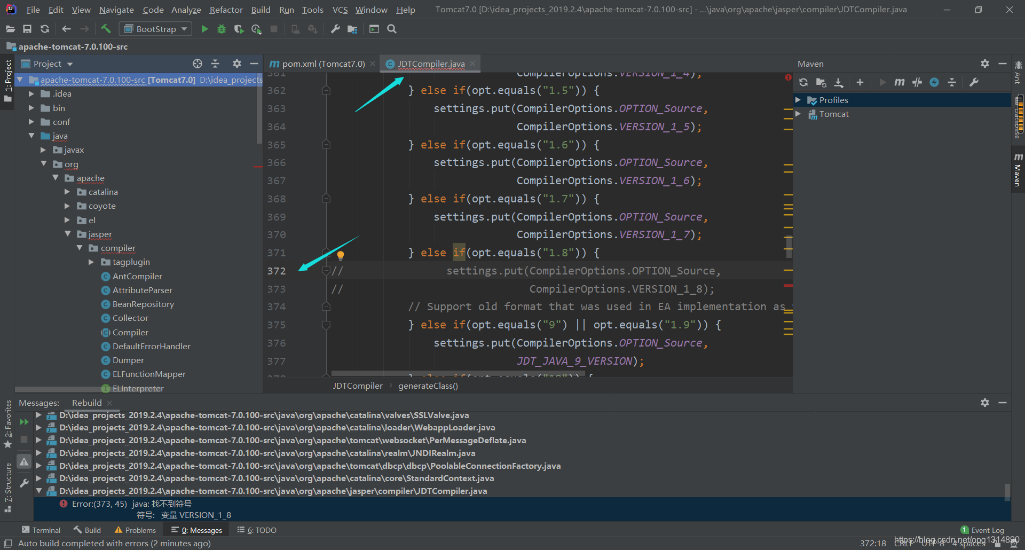The width and height of the screenshot is (1025, 550).
Task: Run BootStrap with the green play icon
Action: 204,29
